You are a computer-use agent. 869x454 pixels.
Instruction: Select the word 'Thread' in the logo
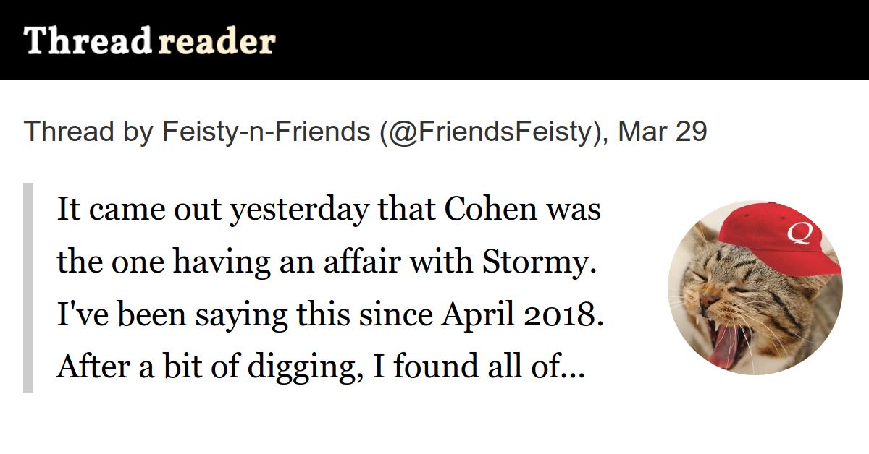pyautogui.click(x=87, y=41)
